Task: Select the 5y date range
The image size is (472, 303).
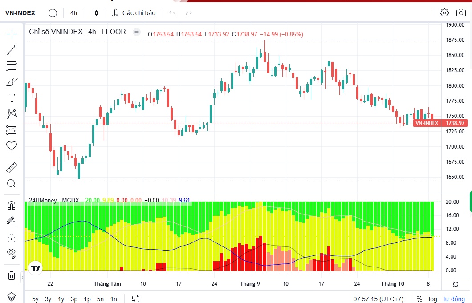Action: point(35,299)
